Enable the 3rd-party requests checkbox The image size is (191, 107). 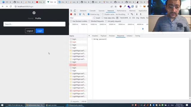tap(106, 21)
